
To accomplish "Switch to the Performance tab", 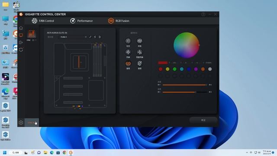I will pyautogui.click(x=81, y=21).
